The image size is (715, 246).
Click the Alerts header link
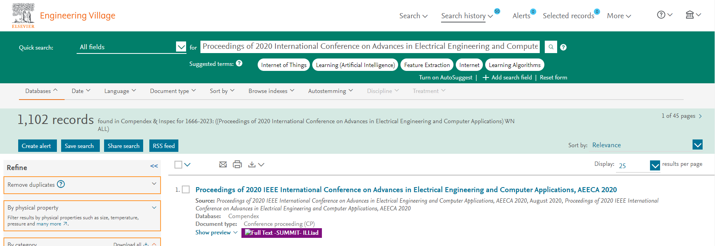coord(521,16)
